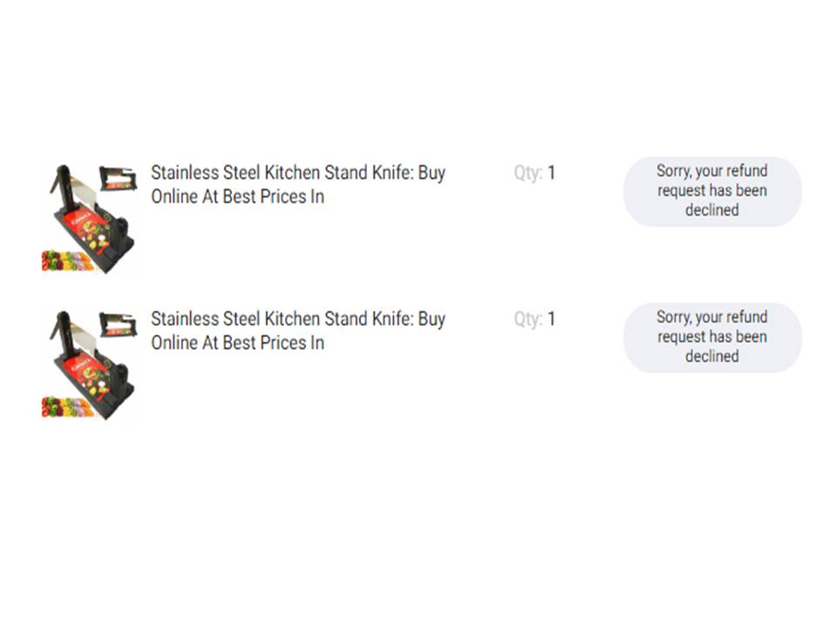Image resolution: width=837 pixels, height=628 pixels.
Task: Click word 'declined' in first status badge
Action: click(x=712, y=210)
